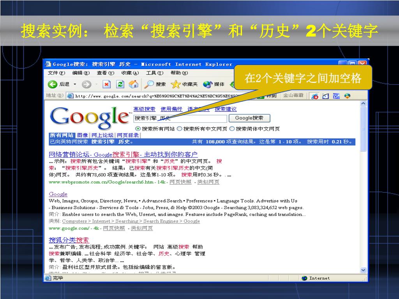Click the 金山毒霸 blue swirl icon

[336, 96]
